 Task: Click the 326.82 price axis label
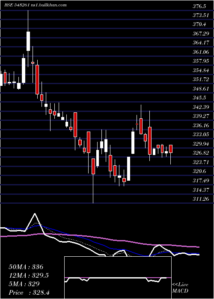[x=201, y=153]
